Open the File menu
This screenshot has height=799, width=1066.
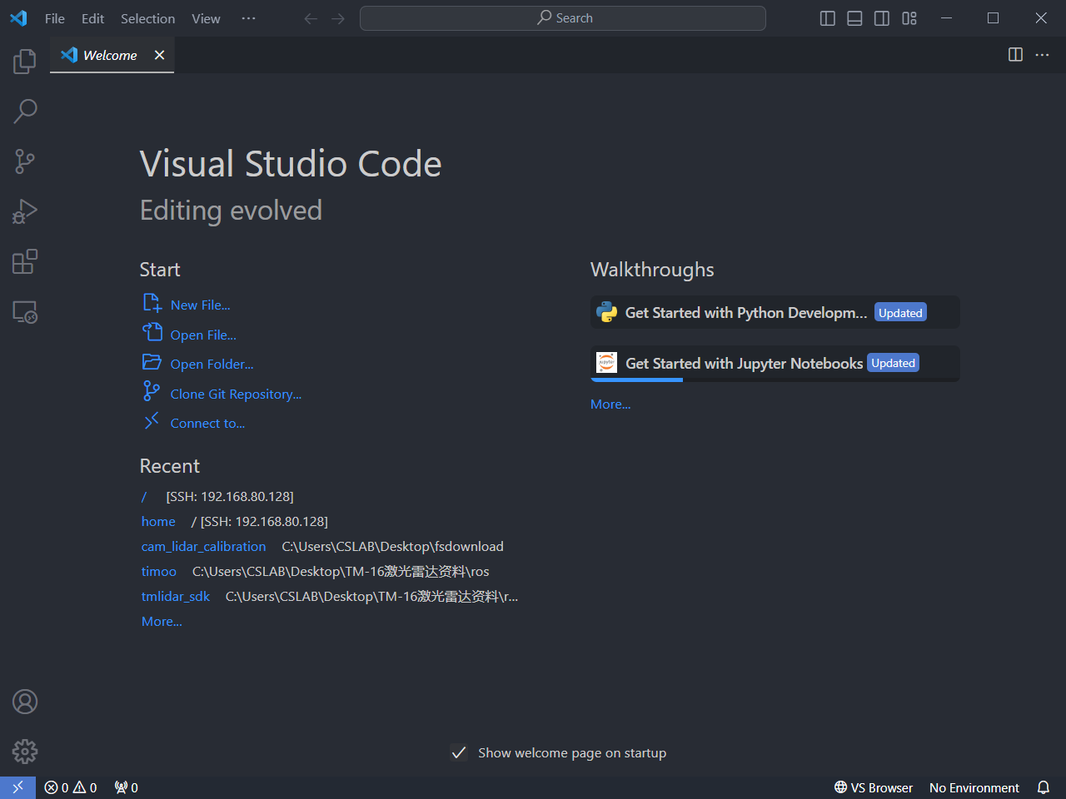(55, 18)
